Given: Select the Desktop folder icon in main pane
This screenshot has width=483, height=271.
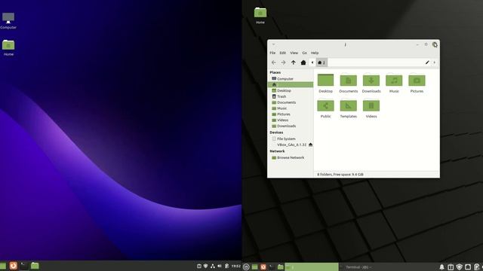Looking at the screenshot, I should point(325,81).
